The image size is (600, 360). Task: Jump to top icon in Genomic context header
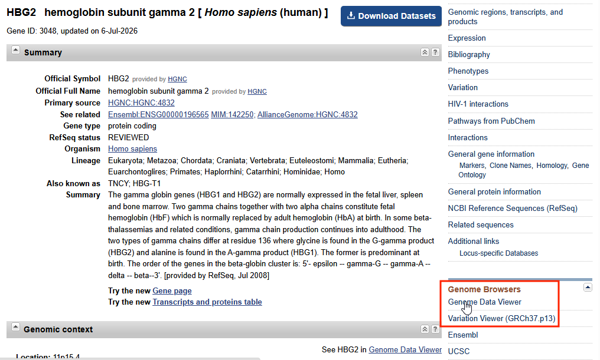click(x=425, y=329)
